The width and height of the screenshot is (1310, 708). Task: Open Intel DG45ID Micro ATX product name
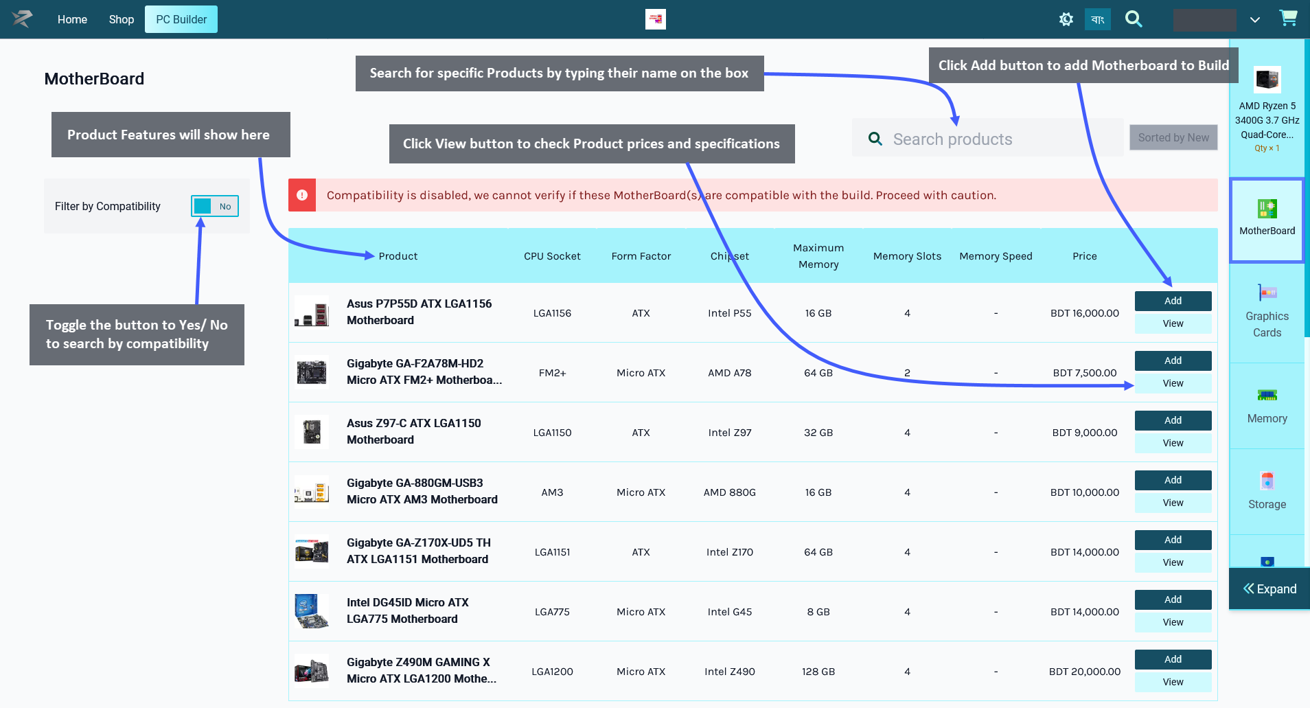point(408,610)
